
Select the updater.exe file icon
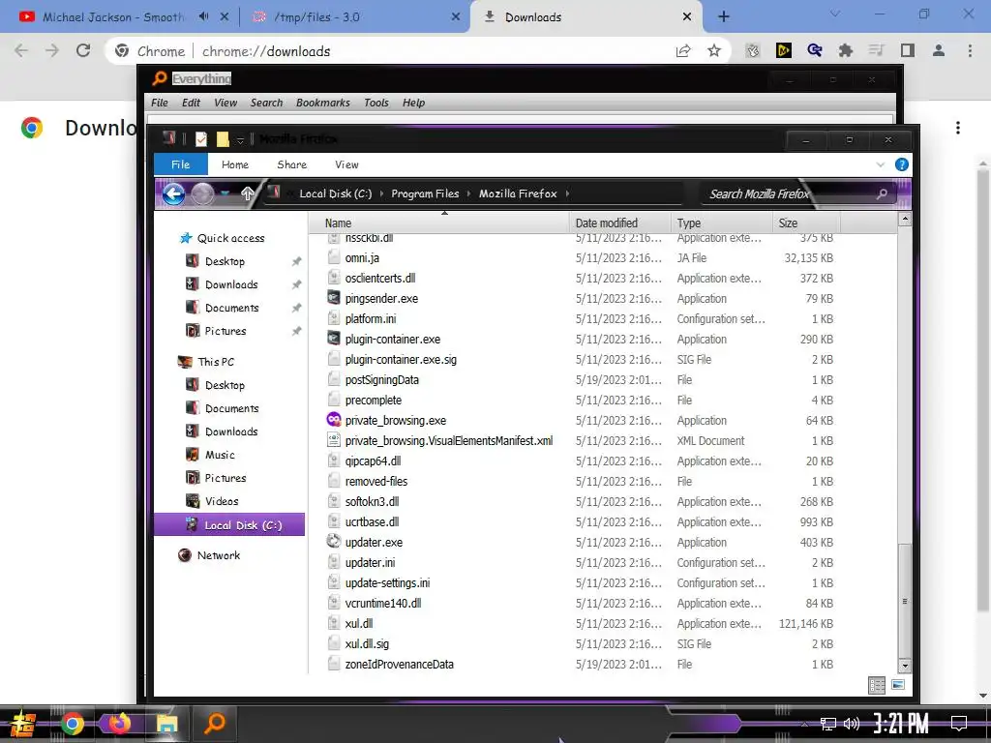point(334,542)
